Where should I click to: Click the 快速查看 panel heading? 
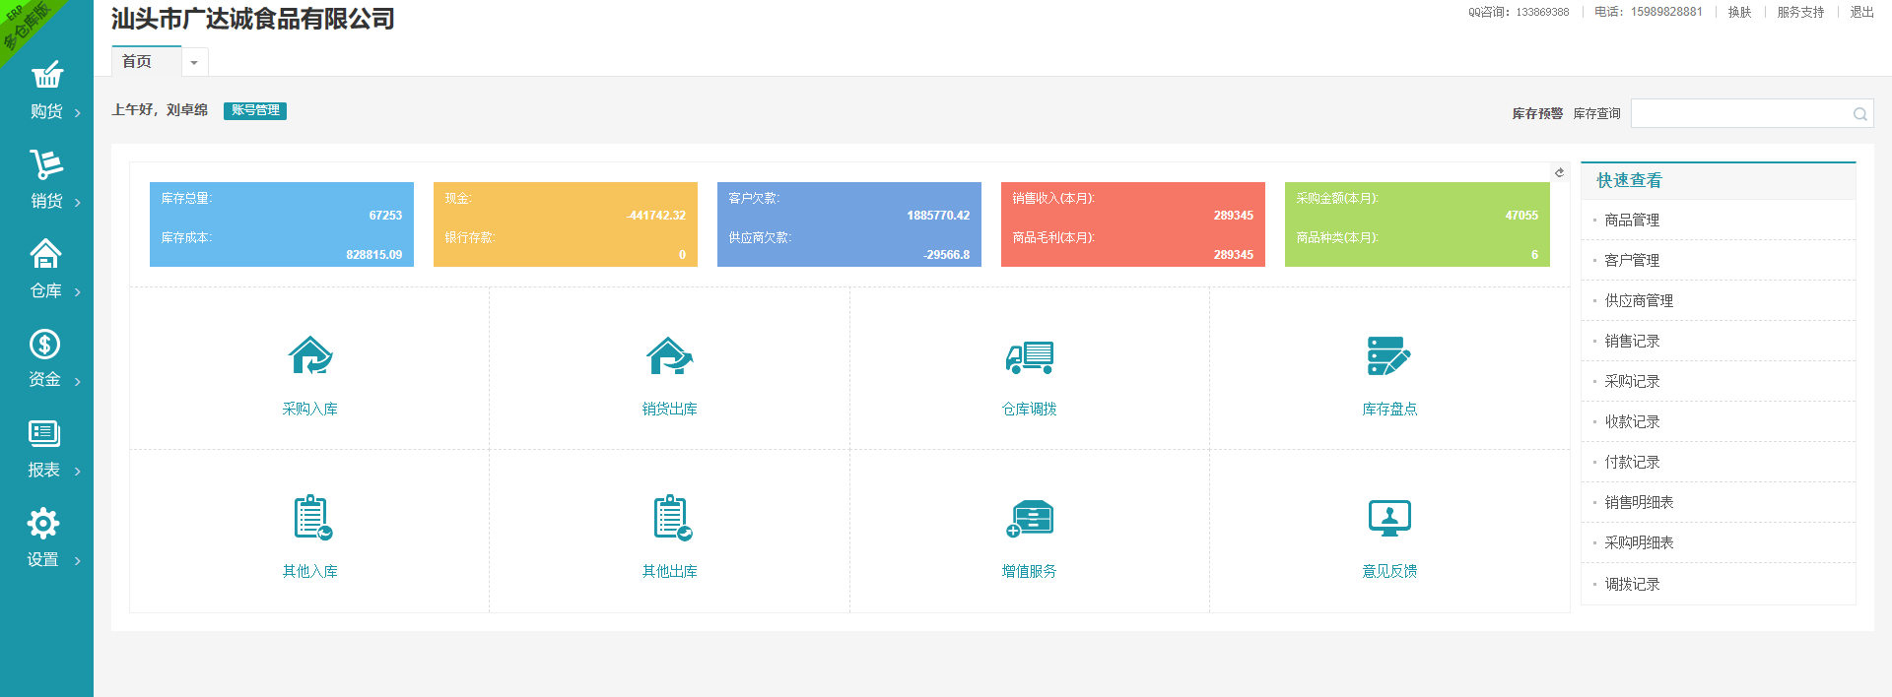[x=1629, y=181]
